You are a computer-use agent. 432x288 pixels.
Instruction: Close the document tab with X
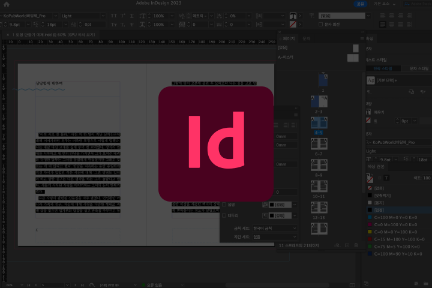(x=8, y=35)
